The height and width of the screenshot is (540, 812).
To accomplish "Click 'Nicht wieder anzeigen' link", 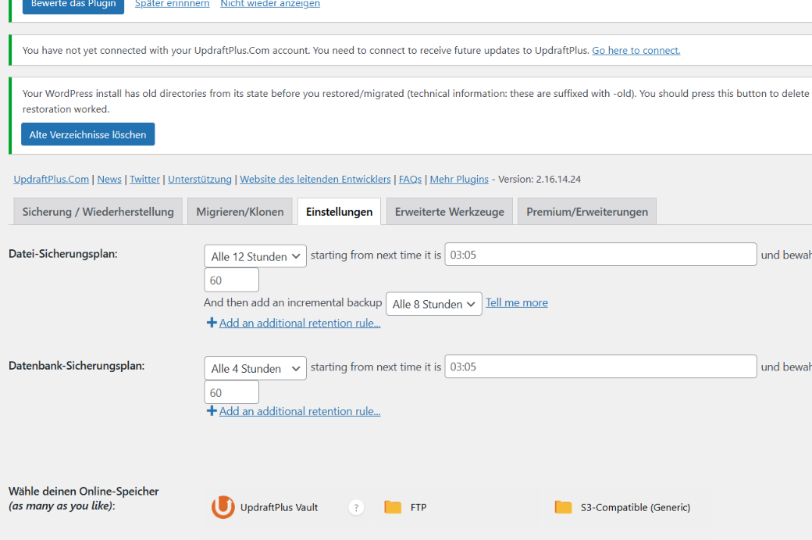I will tap(270, 4).
